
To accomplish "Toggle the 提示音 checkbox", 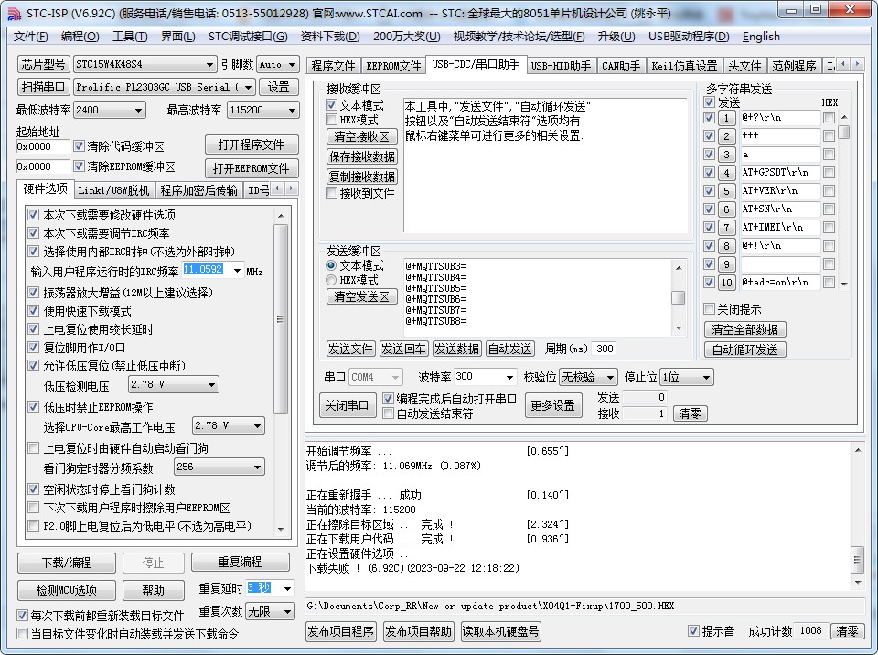I will tap(693, 631).
